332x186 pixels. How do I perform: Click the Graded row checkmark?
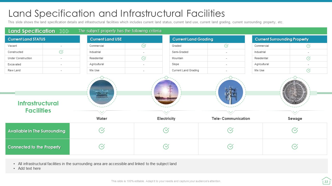226,46
